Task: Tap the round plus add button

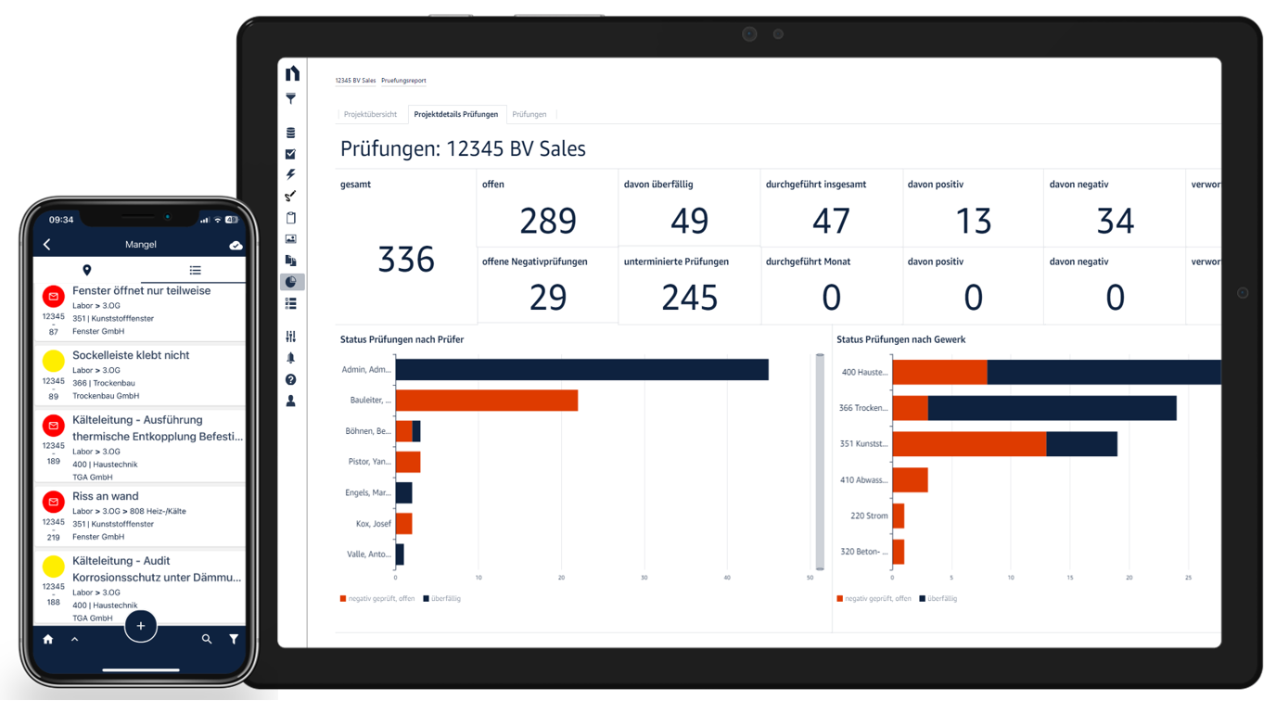Action: [x=141, y=626]
